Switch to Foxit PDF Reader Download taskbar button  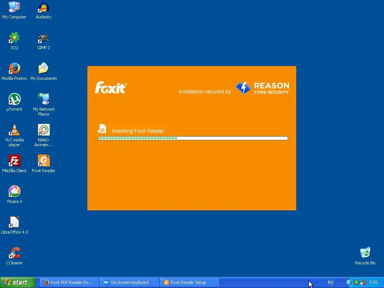[69, 282]
